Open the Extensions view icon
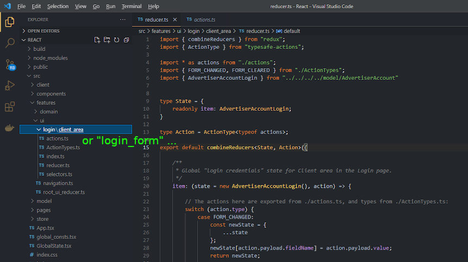This screenshot has height=262, width=468. [10, 106]
